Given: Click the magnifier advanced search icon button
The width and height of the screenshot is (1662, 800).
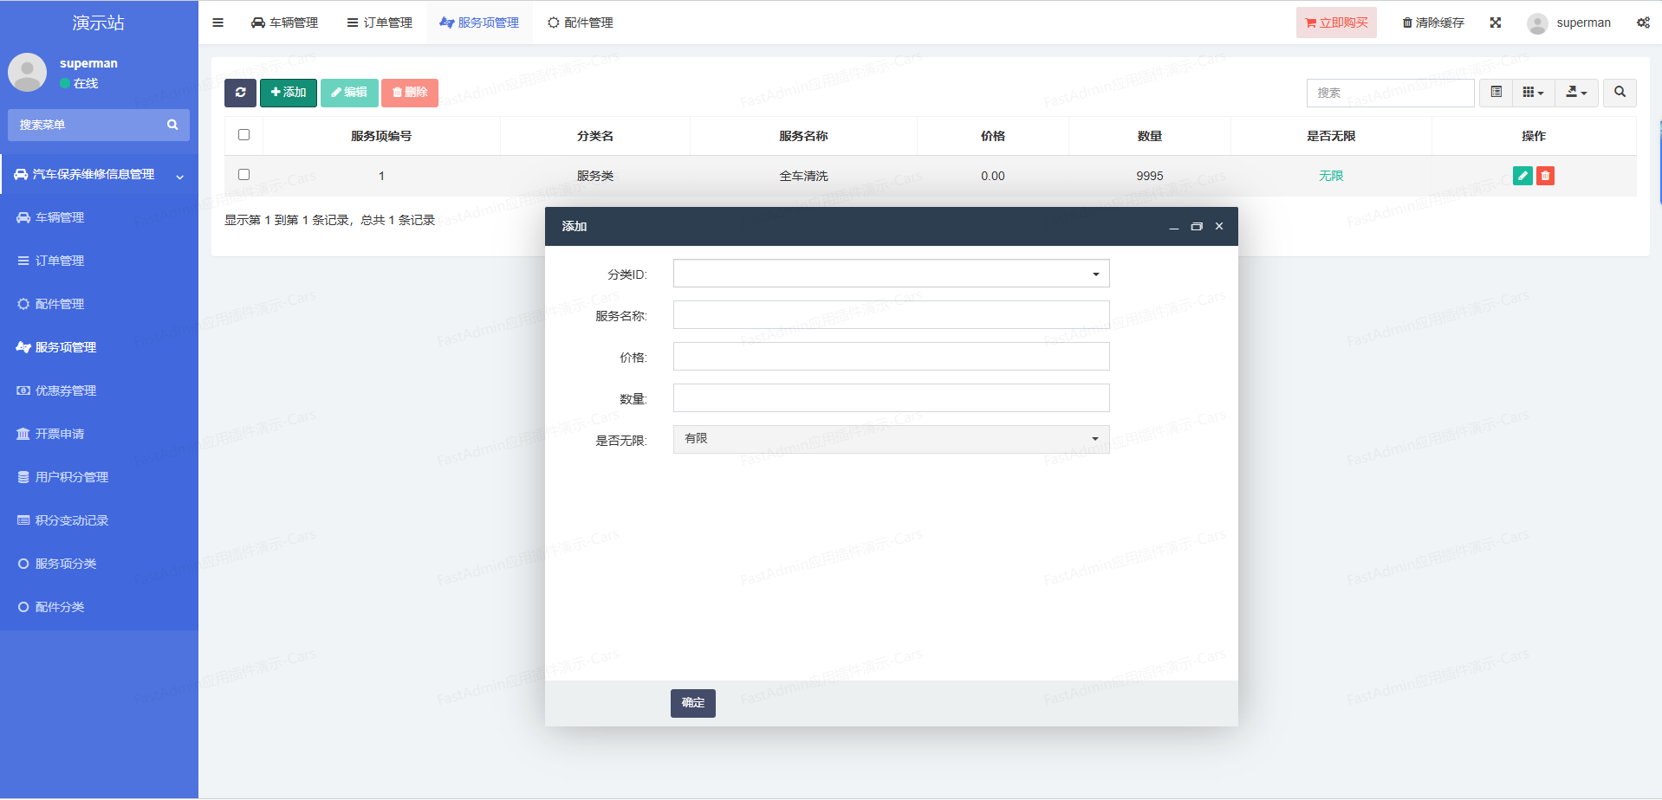Looking at the screenshot, I should click(1620, 92).
